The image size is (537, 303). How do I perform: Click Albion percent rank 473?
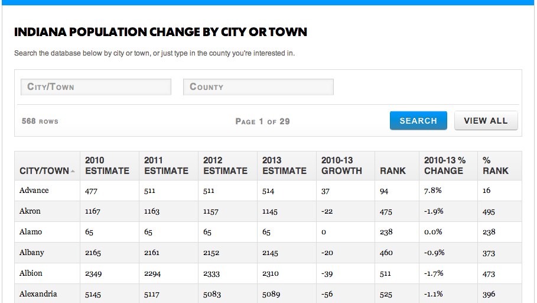(x=489, y=274)
